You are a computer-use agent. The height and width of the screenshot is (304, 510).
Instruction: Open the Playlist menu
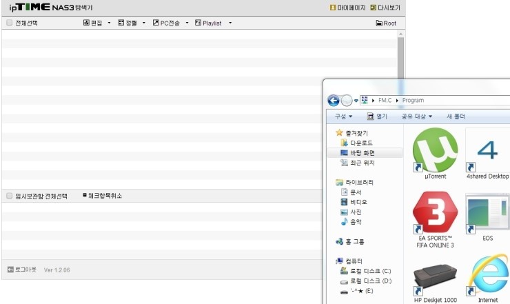[x=209, y=23]
